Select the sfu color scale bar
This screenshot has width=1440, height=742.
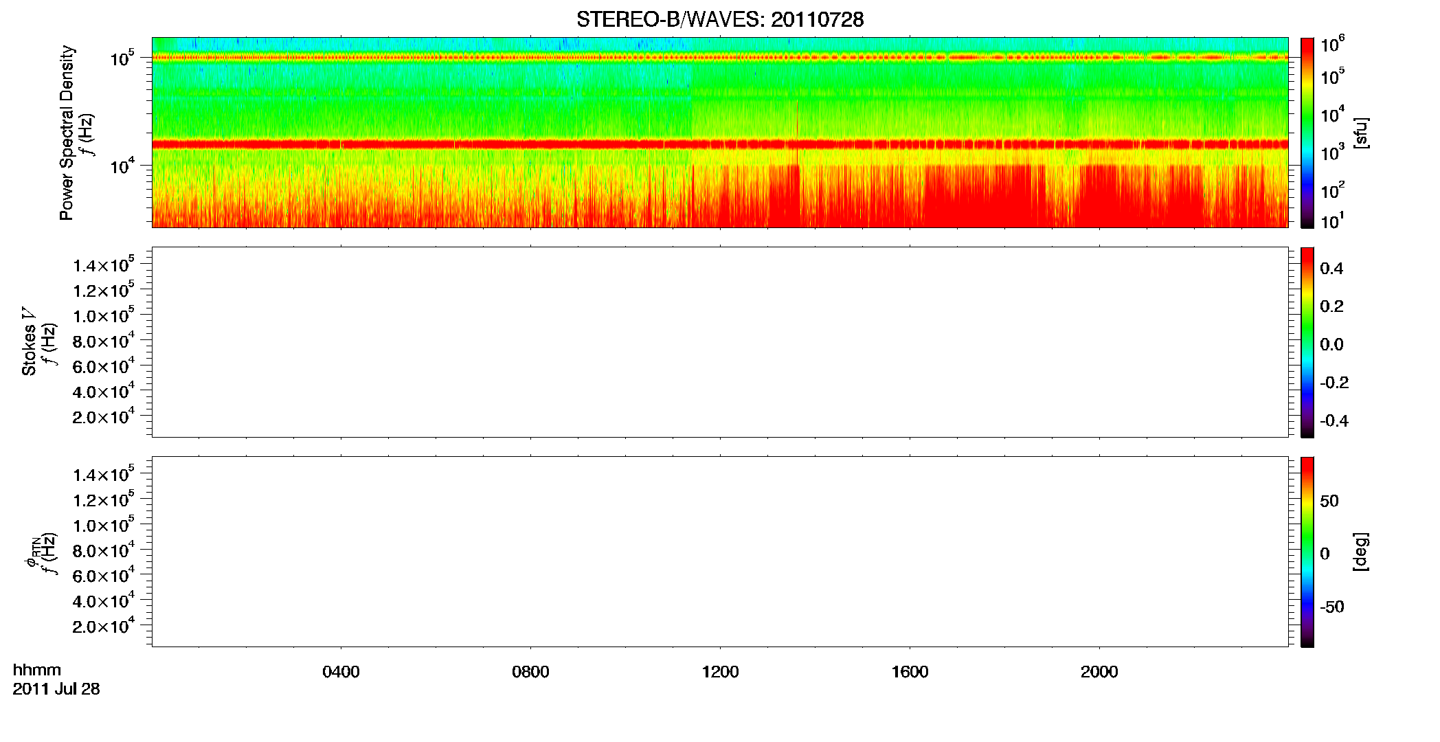click(x=1307, y=133)
